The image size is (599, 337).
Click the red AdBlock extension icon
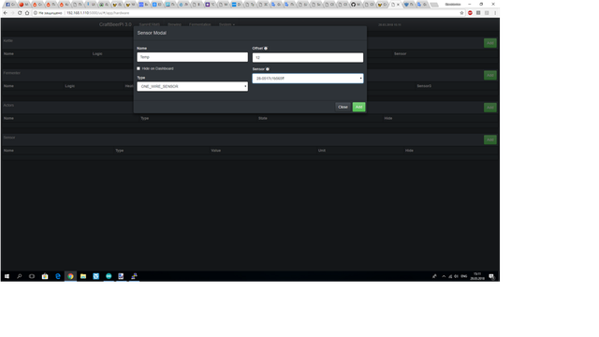(470, 12)
